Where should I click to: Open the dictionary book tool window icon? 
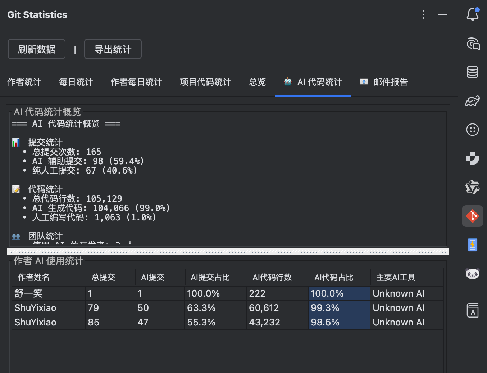click(x=472, y=310)
